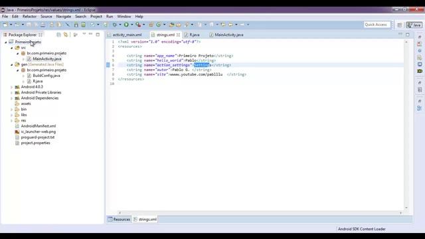This screenshot has height=239, width=425.
Task: Open the Android SDK Manager icon
Action: click(76, 25)
